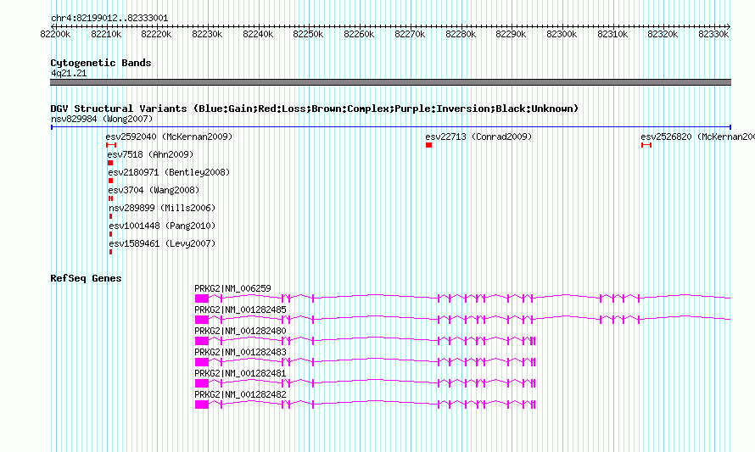Click the first exon block of NM_001282480
Viewport: 755px width, 452px height.
coord(202,341)
